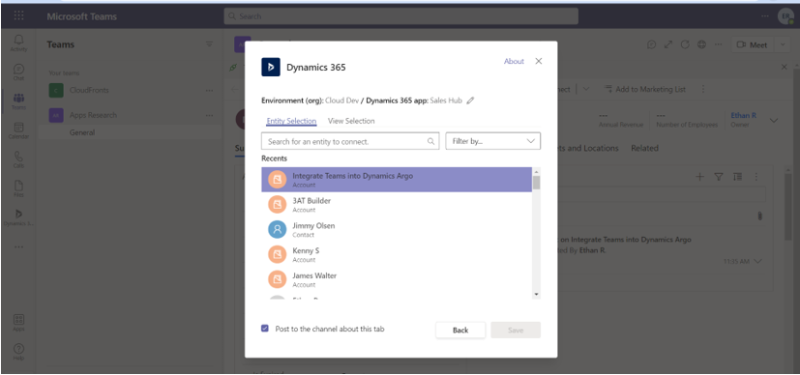Viewport: 800px width, 375px height.
Task: Click the recents list scrollbar thumb
Action: [x=536, y=183]
